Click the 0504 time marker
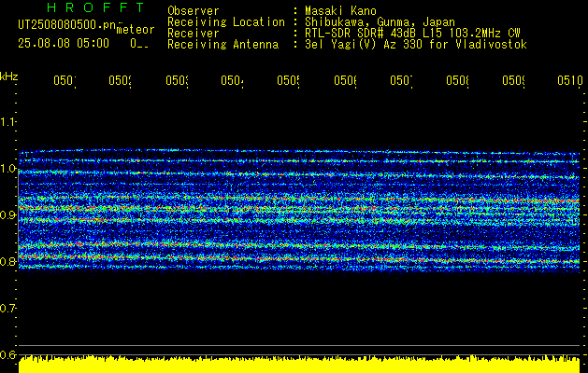Image resolution: width=588 pixels, height=373 pixels. [x=232, y=80]
